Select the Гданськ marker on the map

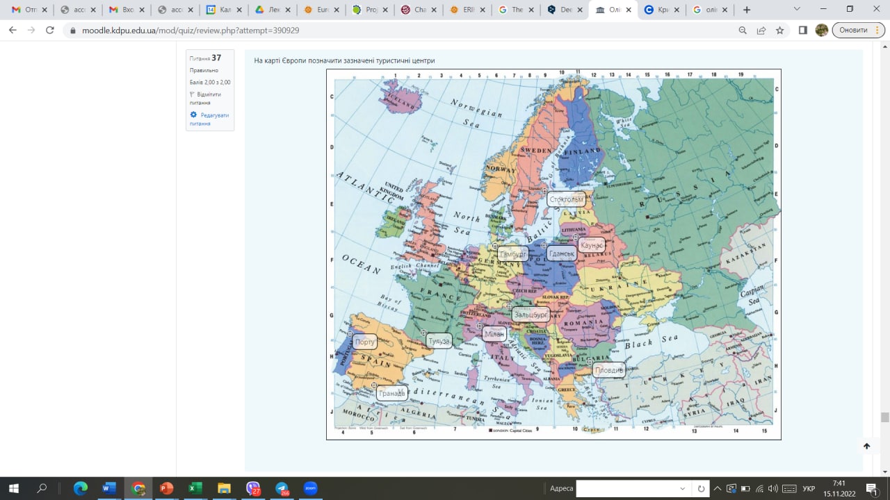point(562,253)
